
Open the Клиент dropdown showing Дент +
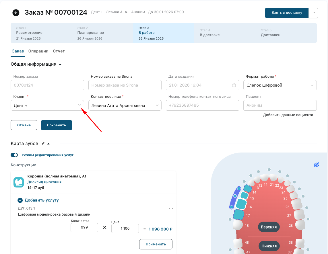(x=47, y=105)
